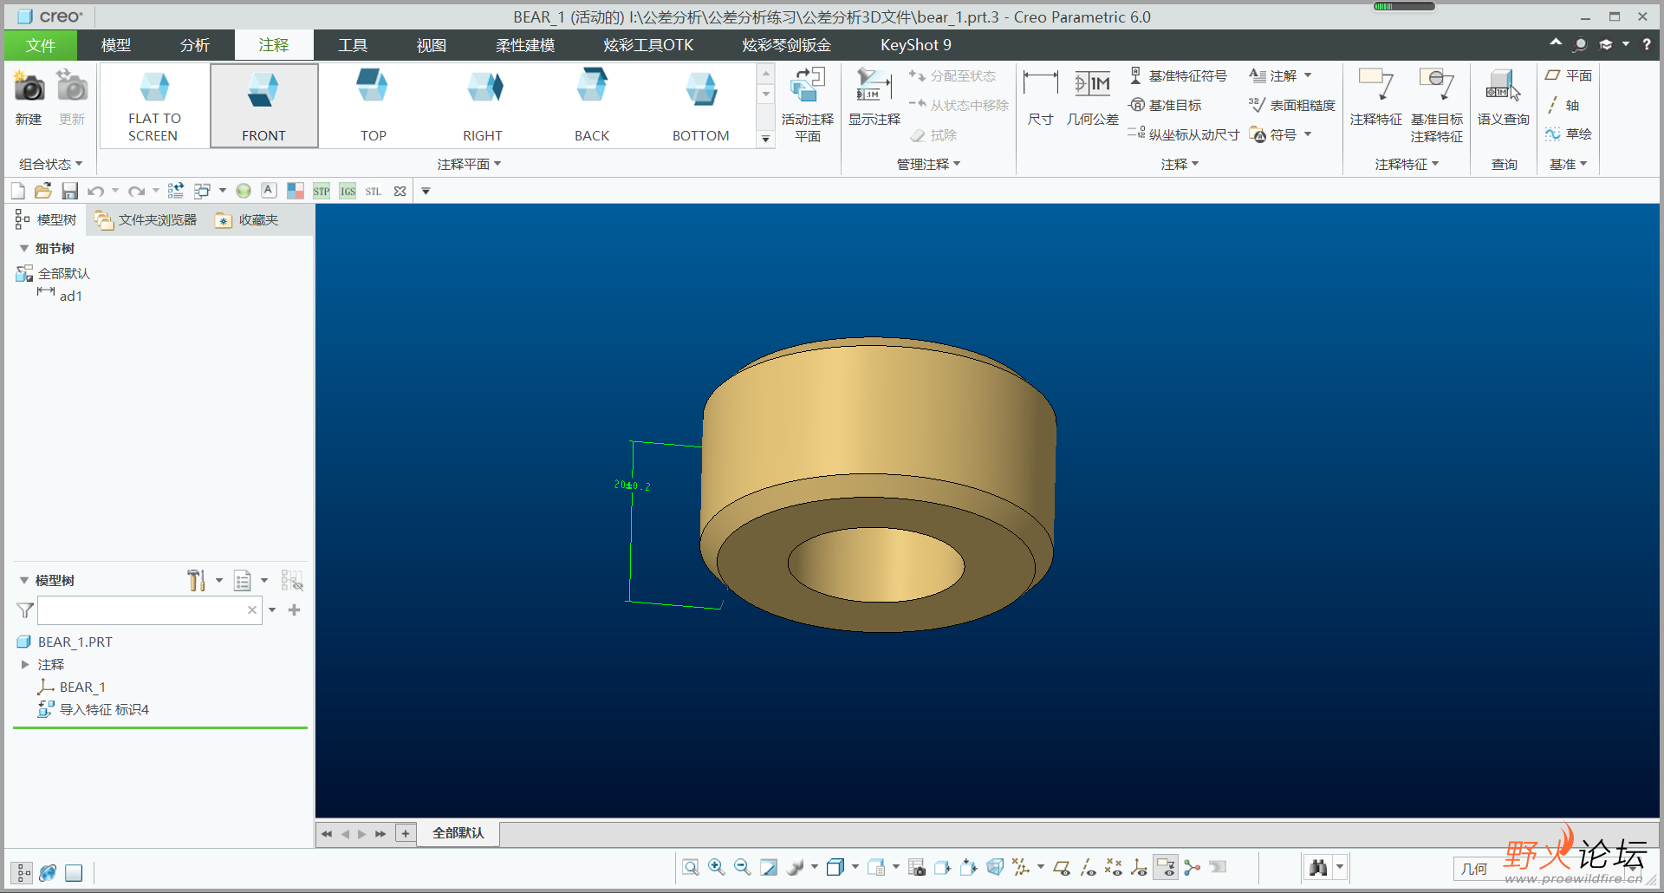Toggle the green traffic-light indicator icon
Image resolution: width=1664 pixels, height=893 pixels.
pyautogui.click(x=244, y=191)
